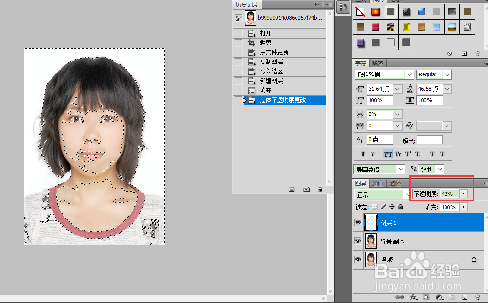
Task: Toggle Small Caps Tr button
Action: tap(398, 154)
